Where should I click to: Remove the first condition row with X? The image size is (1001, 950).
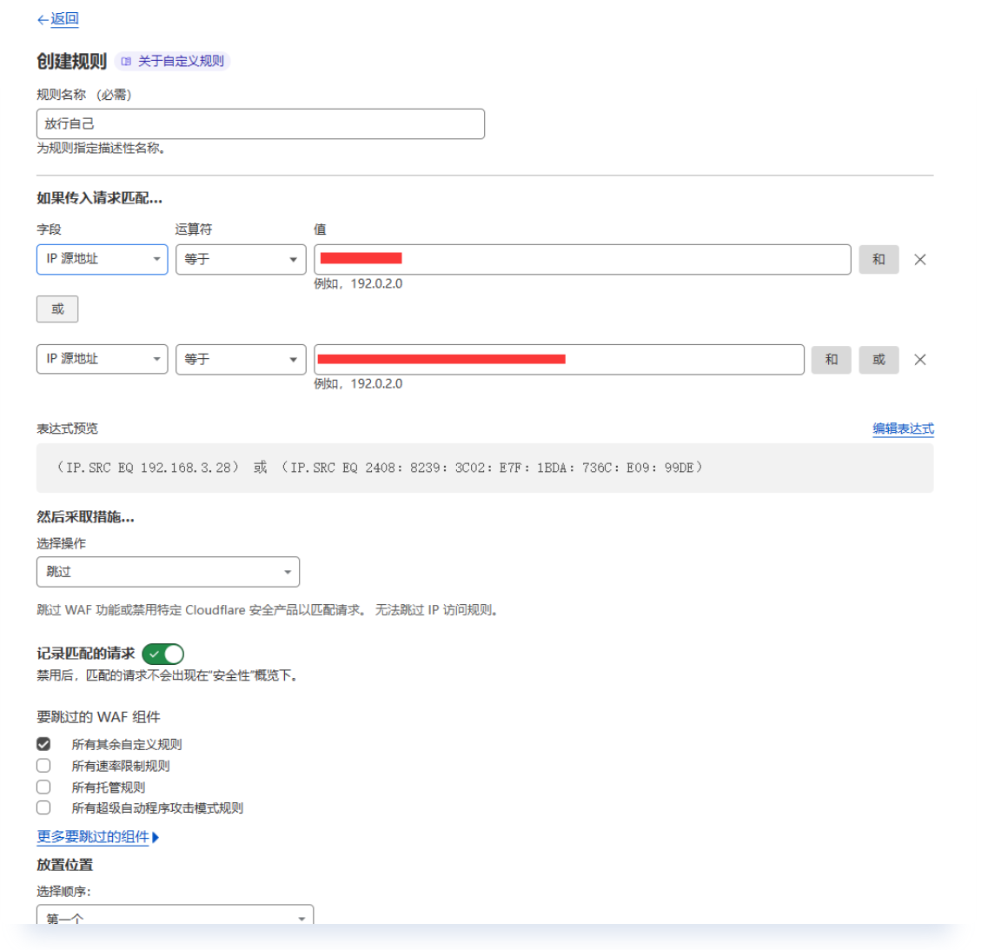pyautogui.click(x=920, y=259)
